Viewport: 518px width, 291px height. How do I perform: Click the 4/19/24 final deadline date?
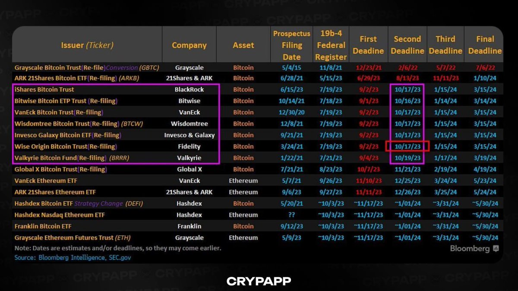(x=485, y=169)
